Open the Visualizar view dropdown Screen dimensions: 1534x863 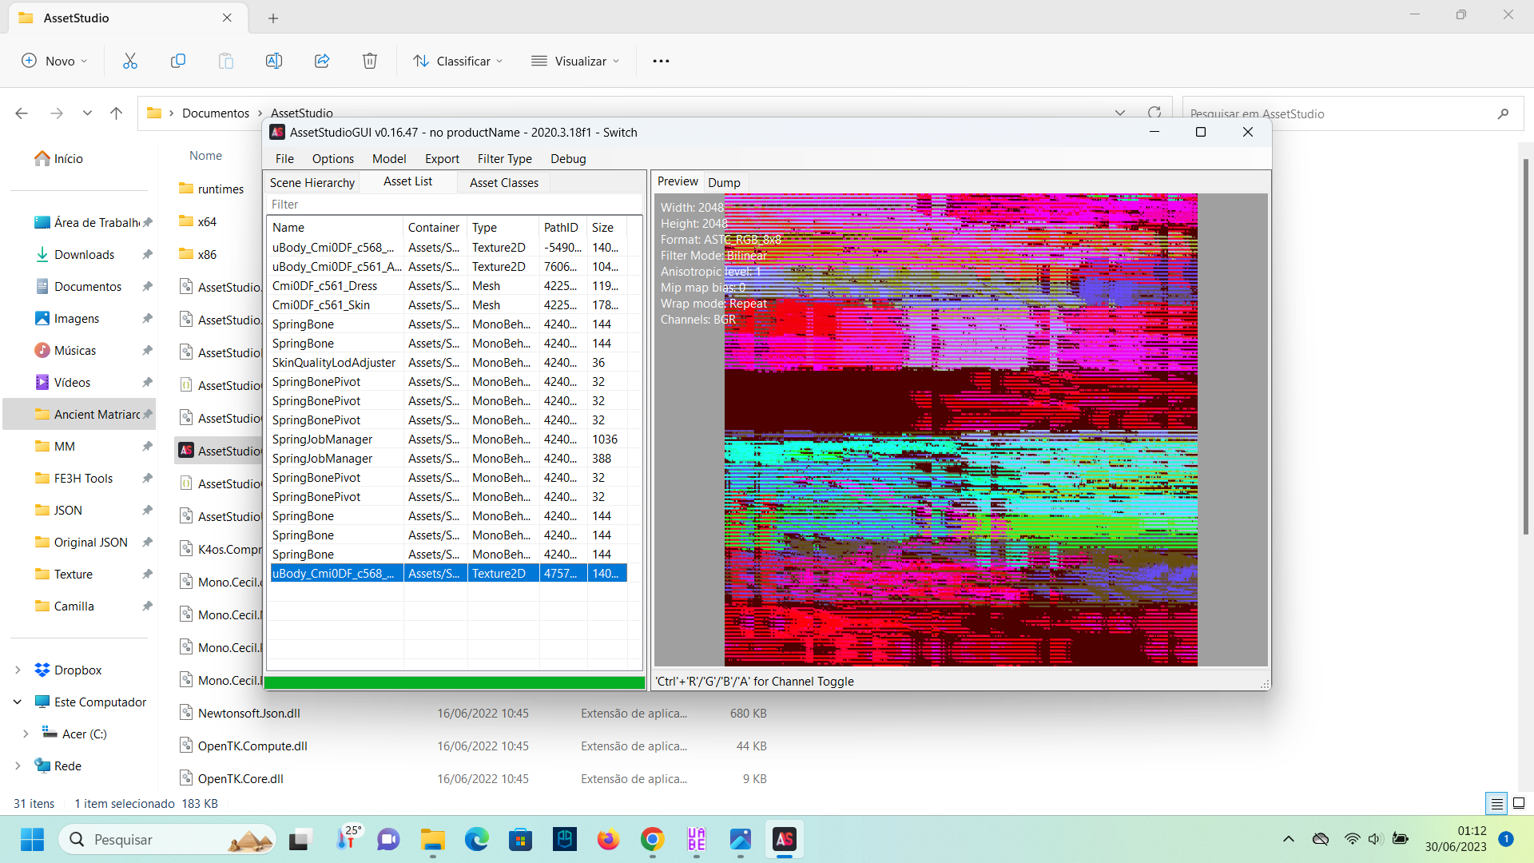click(x=575, y=61)
